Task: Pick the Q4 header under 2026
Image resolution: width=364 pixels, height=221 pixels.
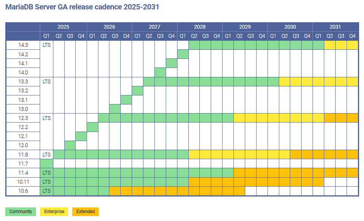Action: click(126, 36)
